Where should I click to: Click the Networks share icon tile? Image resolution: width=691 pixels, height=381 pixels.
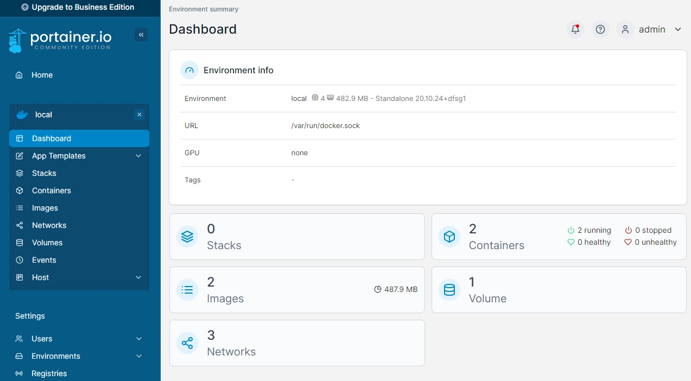pyautogui.click(x=187, y=343)
